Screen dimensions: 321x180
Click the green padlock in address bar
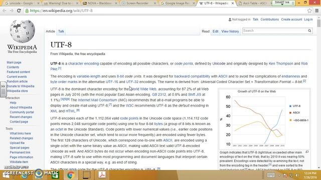[x=27, y=10]
